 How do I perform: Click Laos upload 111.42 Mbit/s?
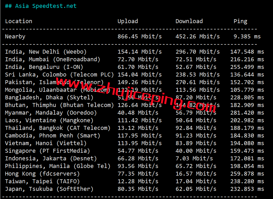pyautogui.click(x=140, y=120)
